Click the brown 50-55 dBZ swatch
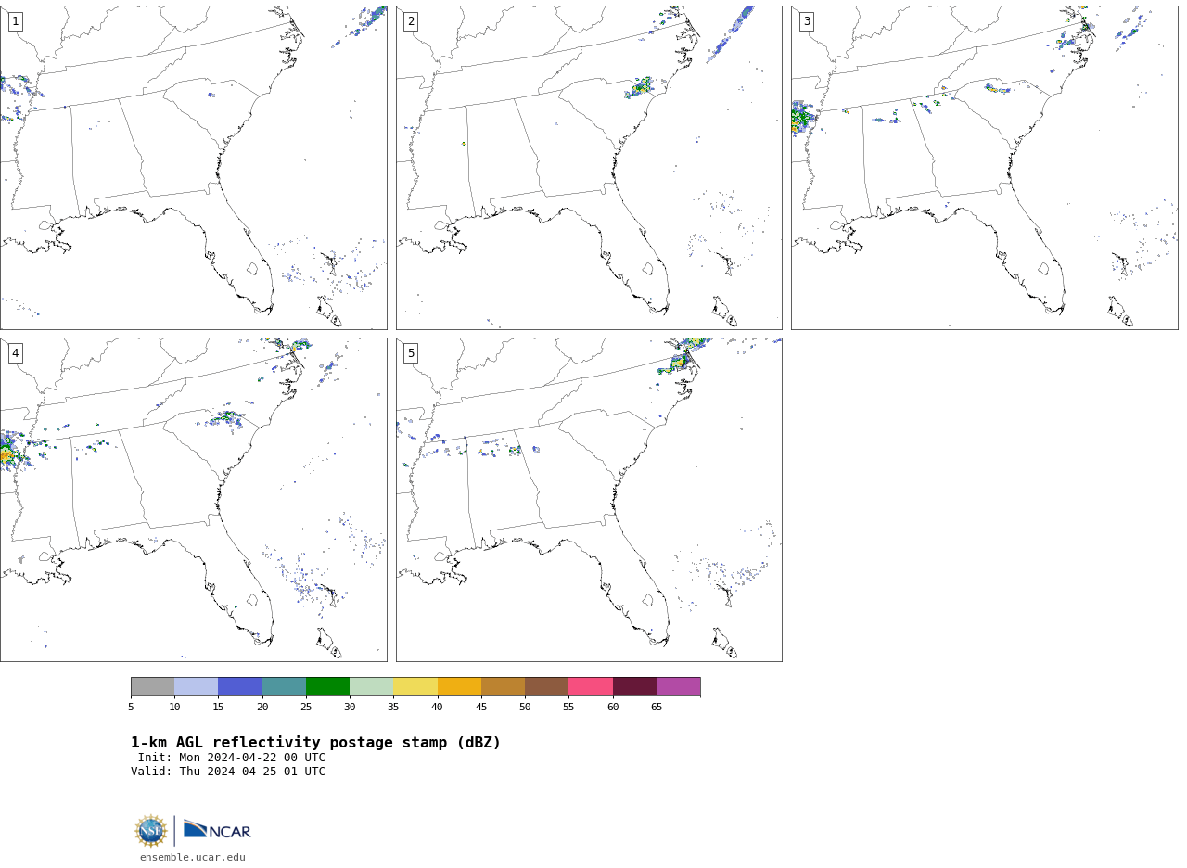 point(546,686)
